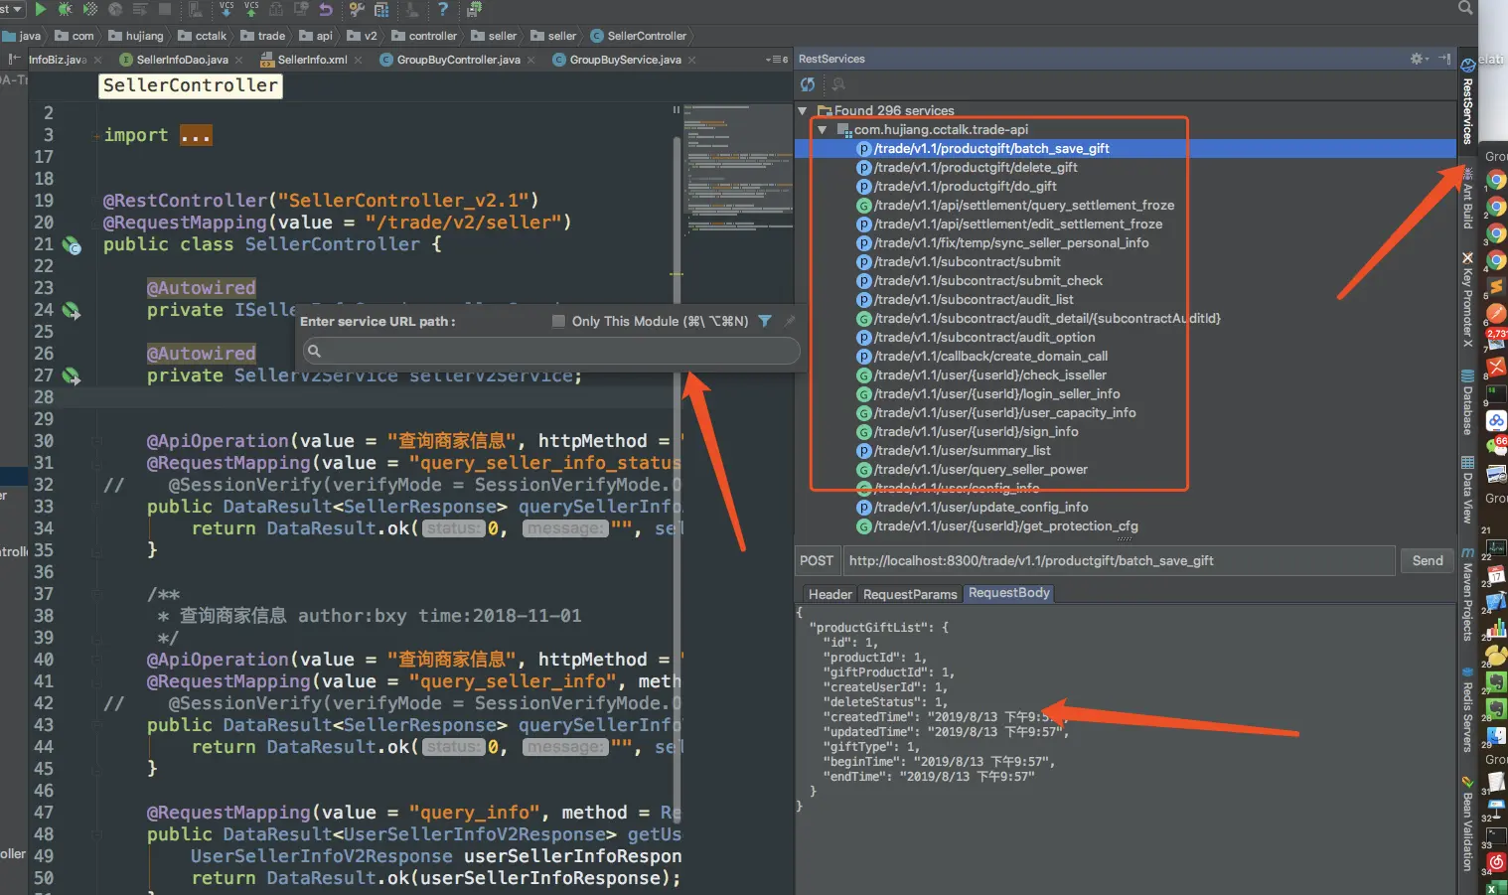Click the purple Undo arrow icon
Viewport: 1508px width, 895px height.
tap(326, 9)
